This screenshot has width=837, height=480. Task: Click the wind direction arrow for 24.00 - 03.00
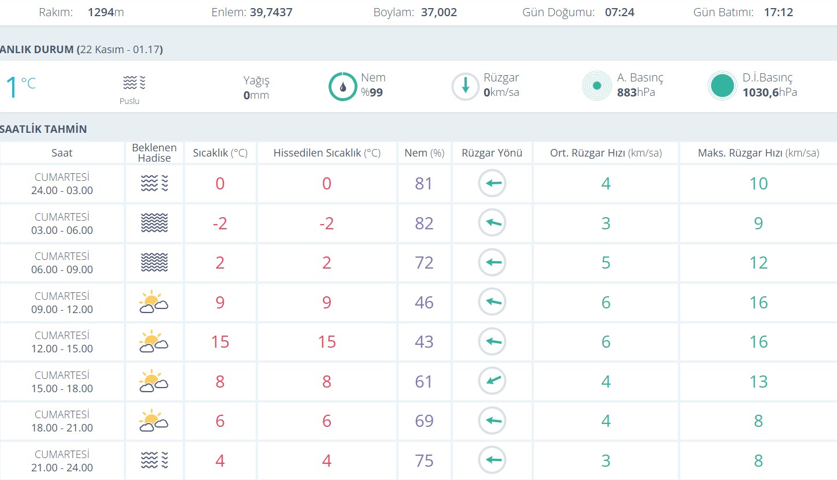tap(492, 184)
